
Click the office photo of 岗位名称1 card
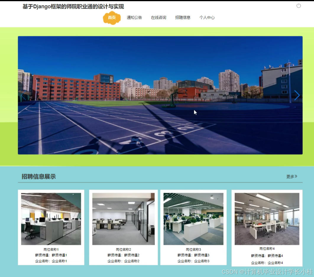click(x=51, y=218)
